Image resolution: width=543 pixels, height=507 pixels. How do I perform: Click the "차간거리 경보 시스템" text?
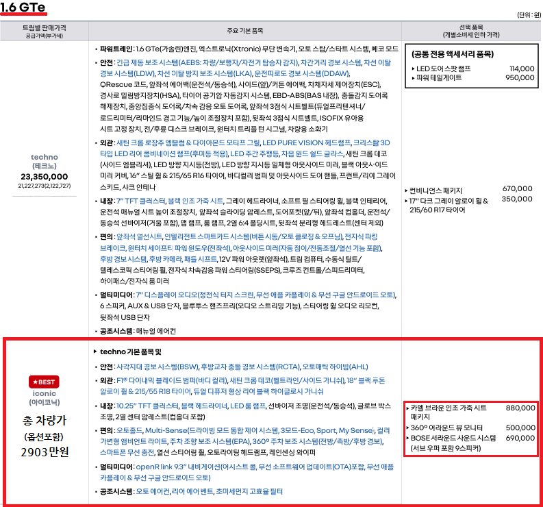(x=331, y=63)
